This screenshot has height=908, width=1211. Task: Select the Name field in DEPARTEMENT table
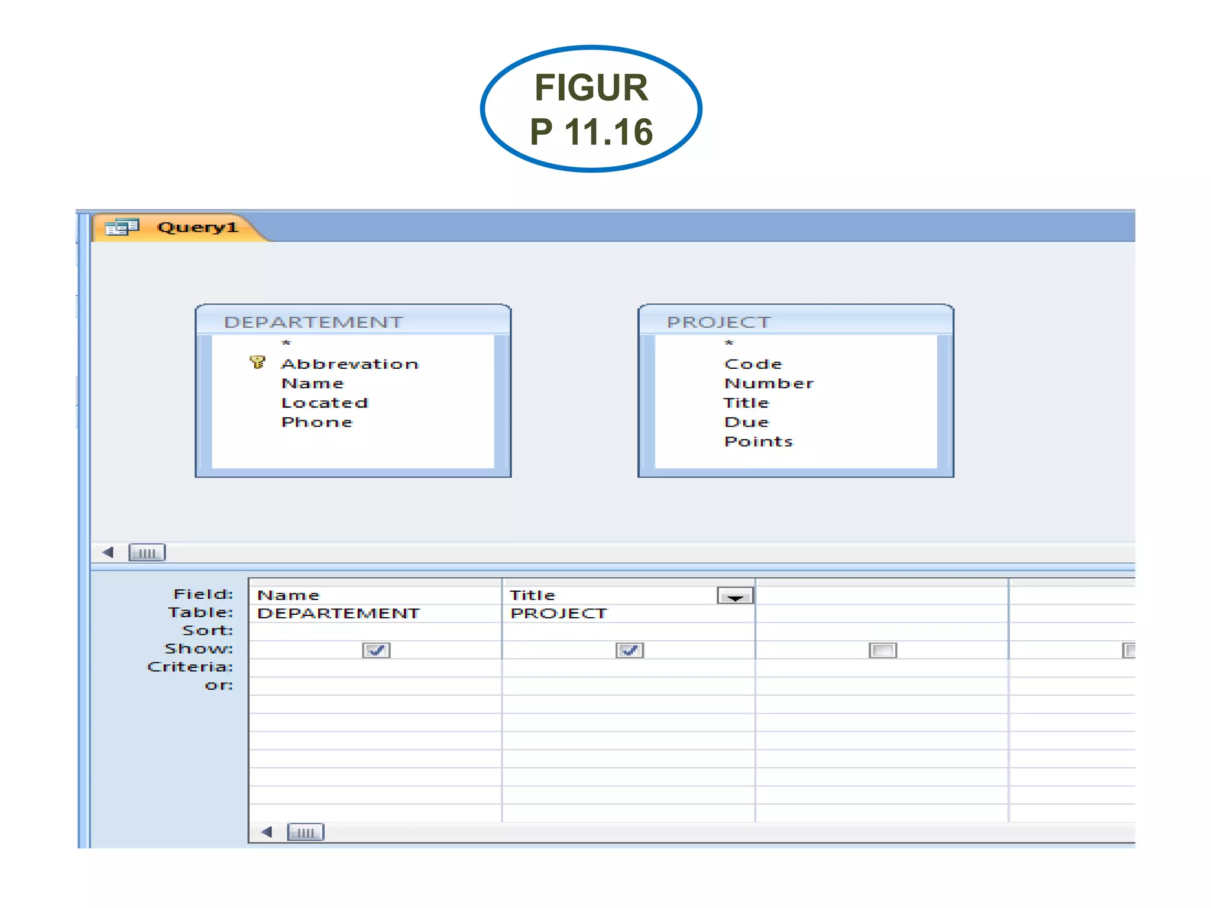(312, 383)
